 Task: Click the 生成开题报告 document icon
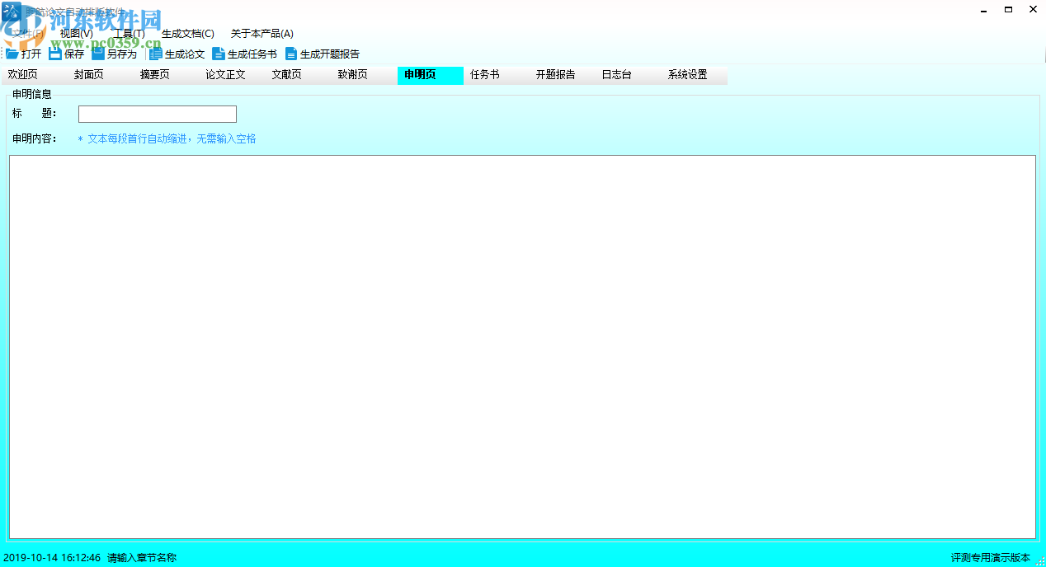pos(291,54)
